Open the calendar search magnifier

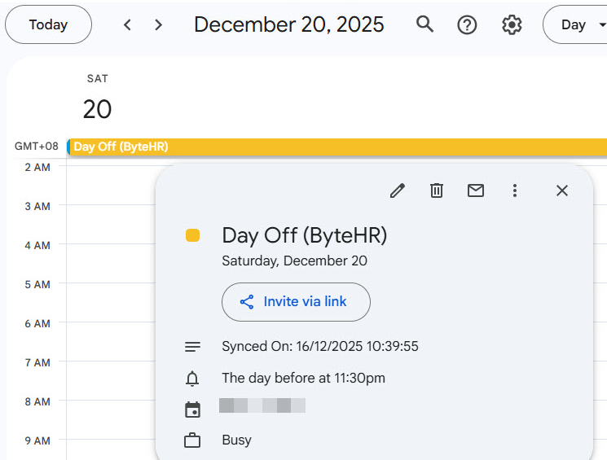point(424,24)
